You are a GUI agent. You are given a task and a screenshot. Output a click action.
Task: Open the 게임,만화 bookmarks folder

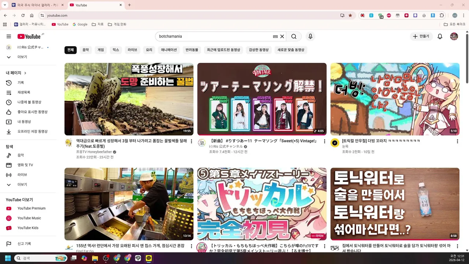tap(117, 24)
